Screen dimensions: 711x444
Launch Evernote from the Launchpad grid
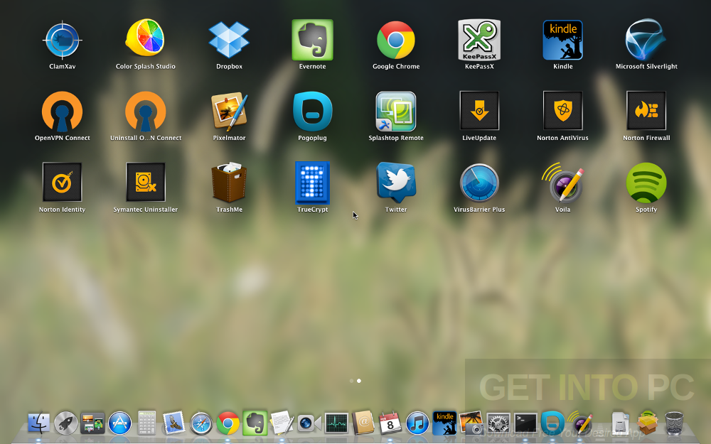pyautogui.click(x=312, y=40)
